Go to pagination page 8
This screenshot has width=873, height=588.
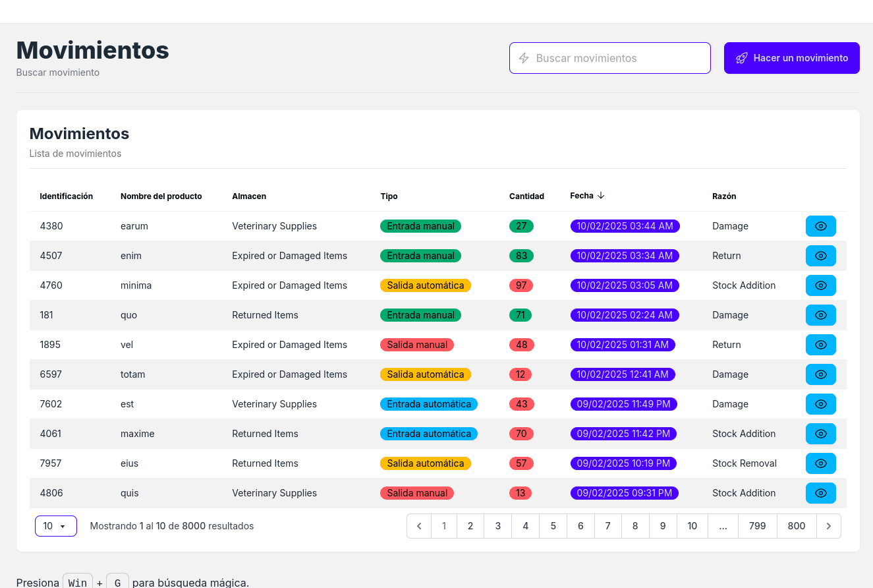click(x=635, y=526)
